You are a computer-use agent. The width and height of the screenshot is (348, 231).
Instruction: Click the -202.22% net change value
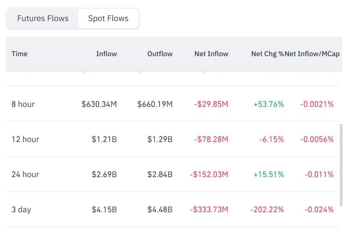(267, 210)
